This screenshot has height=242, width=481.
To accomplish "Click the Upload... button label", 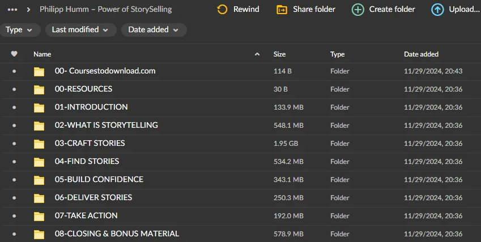I will tap(465, 10).
